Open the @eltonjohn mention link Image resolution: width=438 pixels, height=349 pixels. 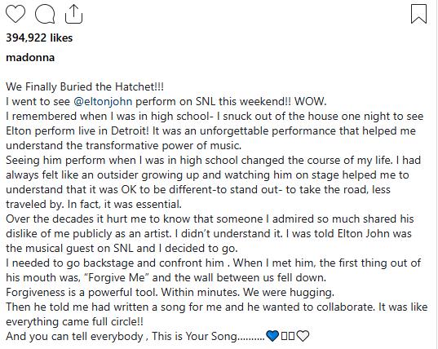click(x=103, y=101)
